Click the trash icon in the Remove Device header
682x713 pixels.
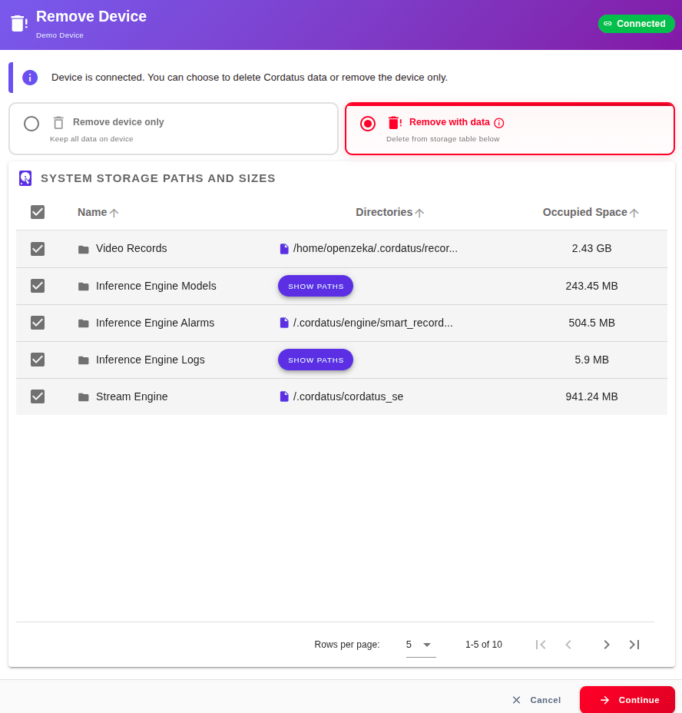(18, 22)
